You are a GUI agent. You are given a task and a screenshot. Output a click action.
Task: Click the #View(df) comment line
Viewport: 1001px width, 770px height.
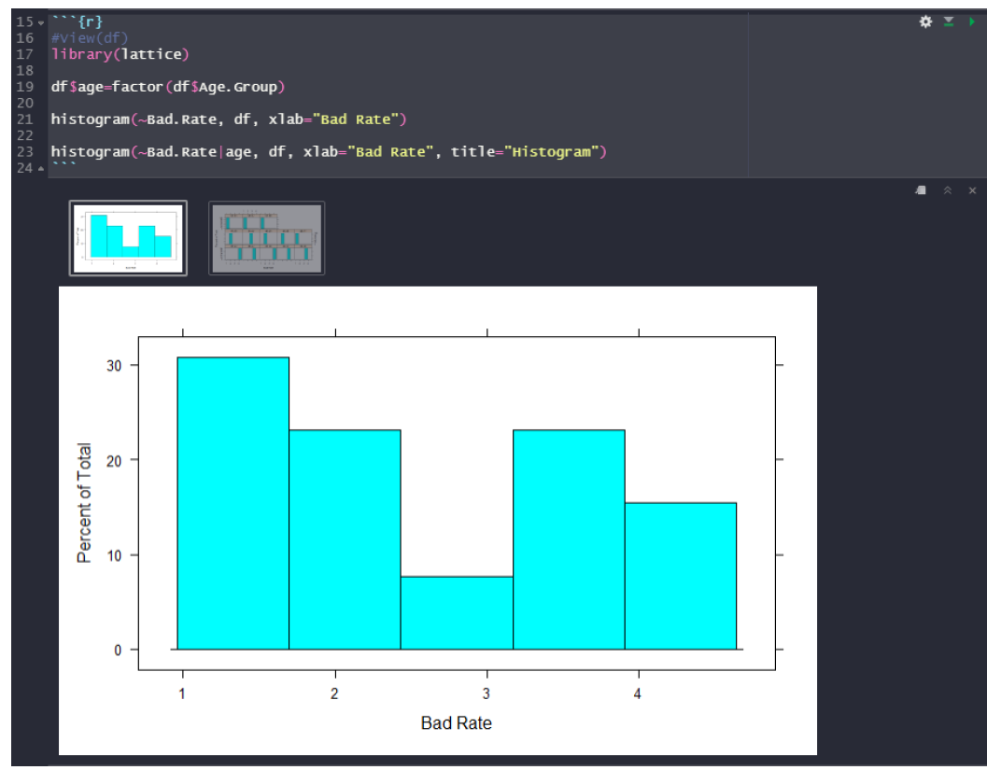[x=90, y=38]
